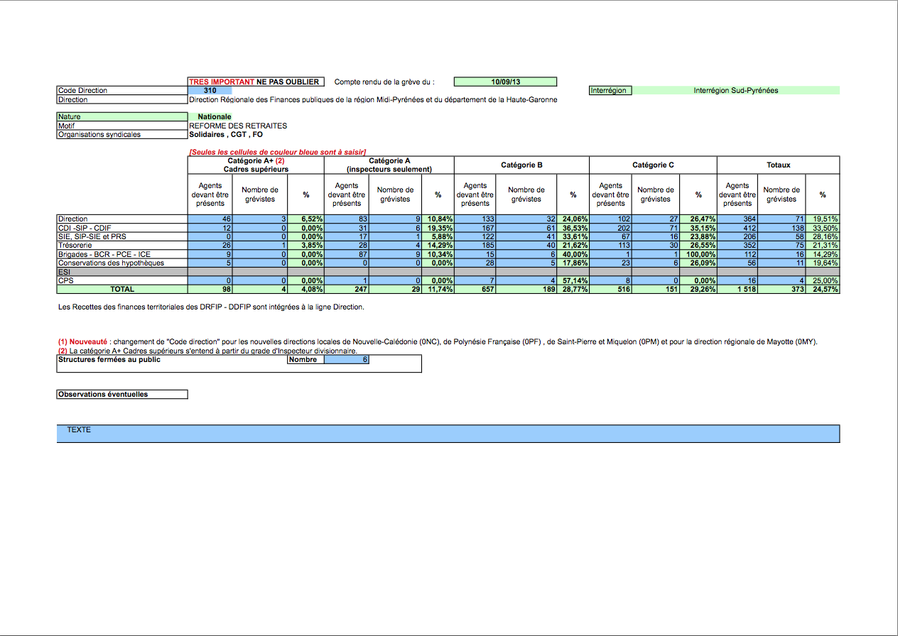The image size is (898, 636).
Task: Select the Catégorie A+ Cadres supérieurs header
Action: tap(256, 165)
